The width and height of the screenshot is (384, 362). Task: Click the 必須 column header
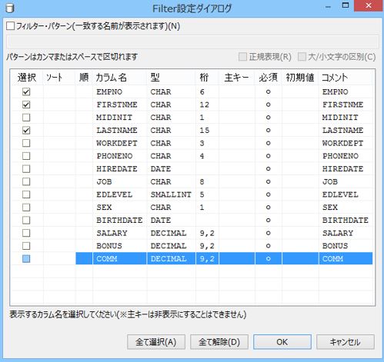(x=269, y=78)
